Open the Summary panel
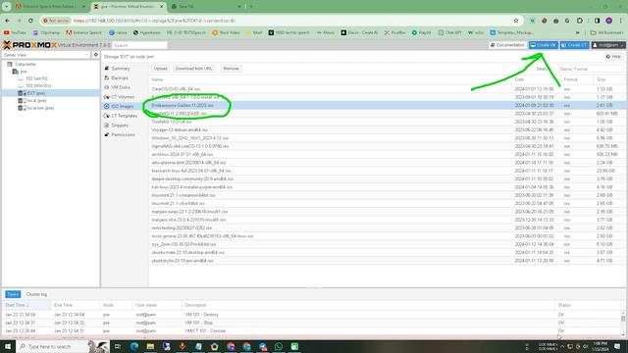This screenshot has height=353, width=628. pyautogui.click(x=120, y=69)
